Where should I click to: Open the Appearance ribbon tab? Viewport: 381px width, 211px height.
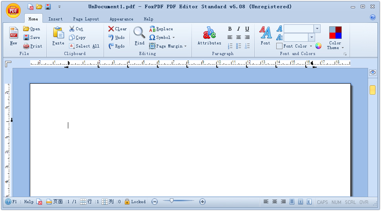click(122, 19)
